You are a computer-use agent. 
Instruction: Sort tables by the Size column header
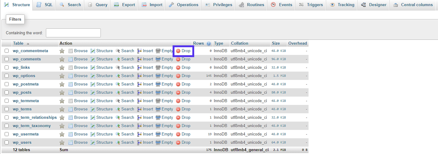point(276,44)
